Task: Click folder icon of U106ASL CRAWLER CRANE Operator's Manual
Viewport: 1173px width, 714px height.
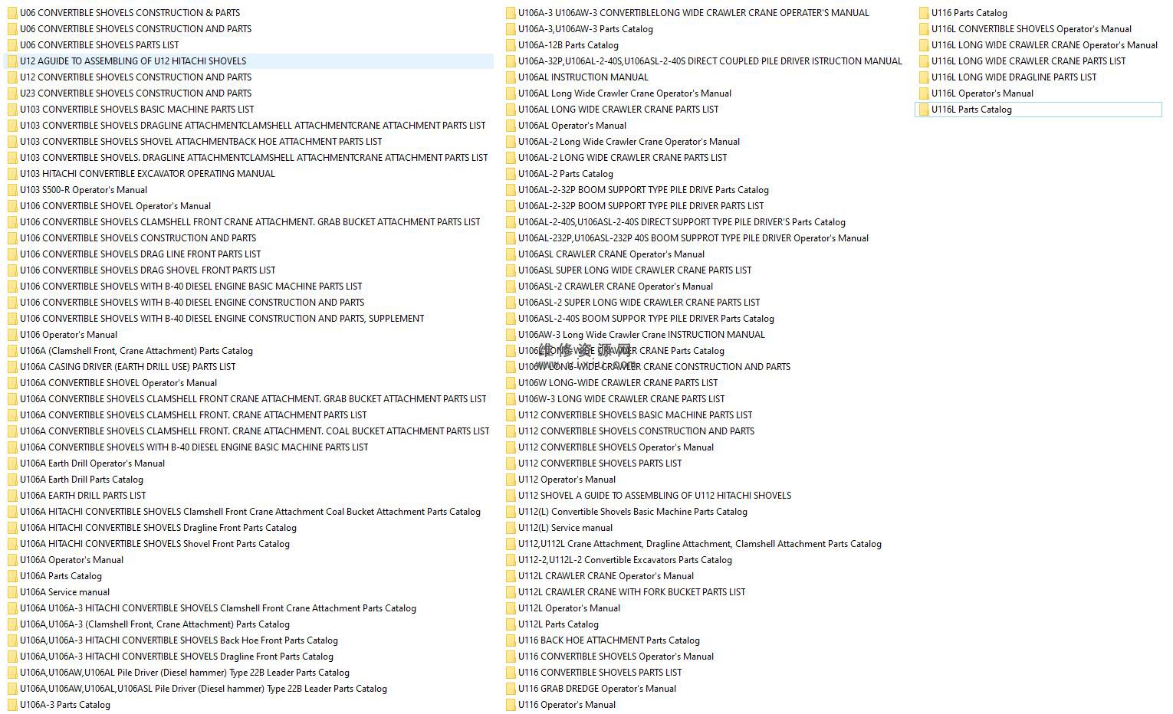Action: click(511, 254)
